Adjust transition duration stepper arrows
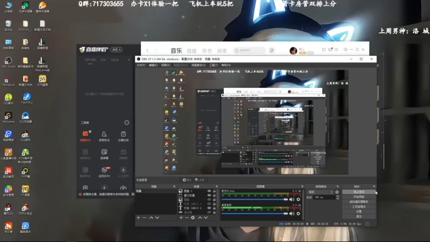The image size is (430, 242). [338, 197]
